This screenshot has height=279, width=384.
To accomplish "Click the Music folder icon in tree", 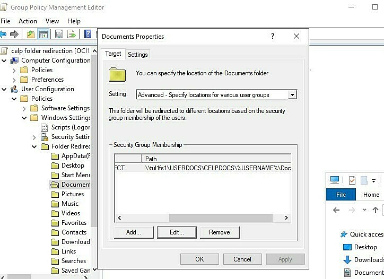I will click(55, 204).
